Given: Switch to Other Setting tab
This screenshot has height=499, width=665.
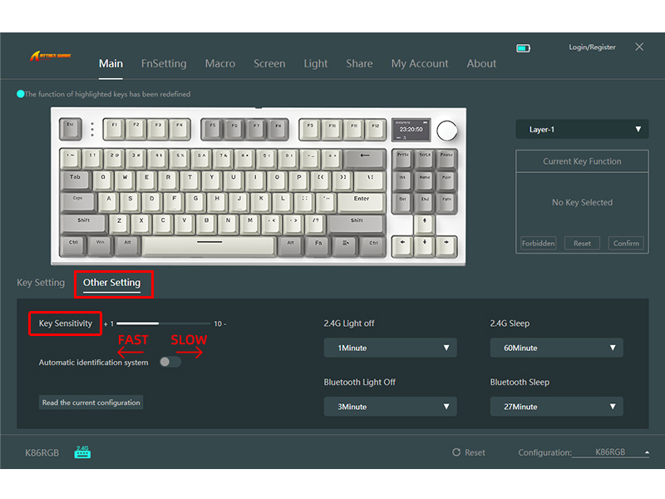Looking at the screenshot, I should [111, 283].
